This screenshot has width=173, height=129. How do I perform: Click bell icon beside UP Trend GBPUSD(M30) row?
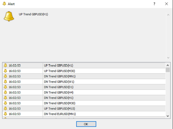pyautogui.click(x=5, y=71)
